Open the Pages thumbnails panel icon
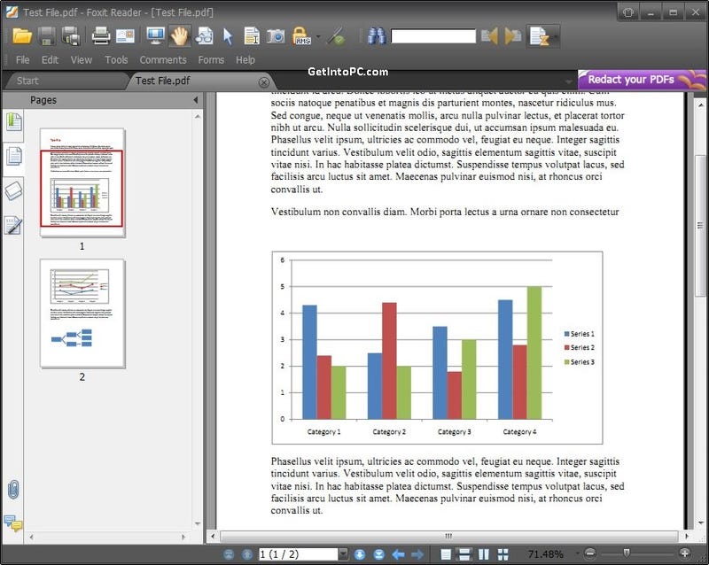 pyautogui.click(x=14, y=157)
